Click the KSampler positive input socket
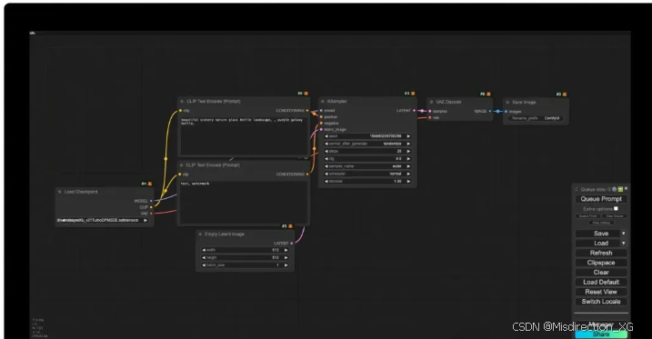This screenshot has width=652, height=339. [321, 116]
